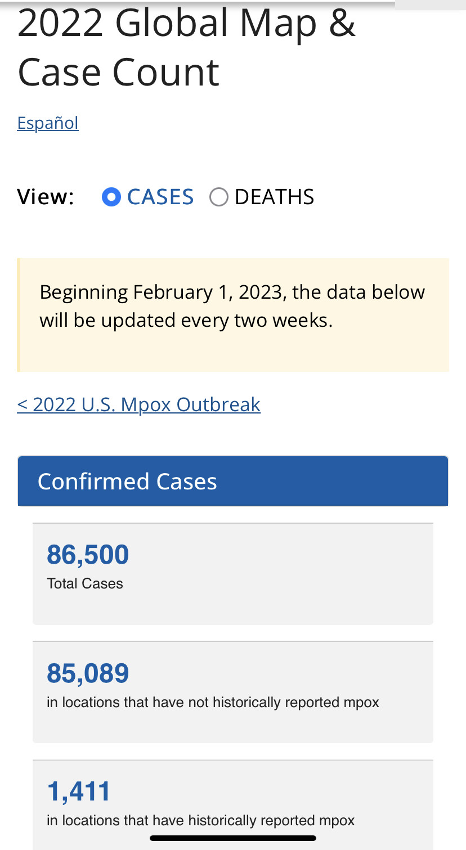Open the Español language link
466x850 pixels.
point(48,123)
